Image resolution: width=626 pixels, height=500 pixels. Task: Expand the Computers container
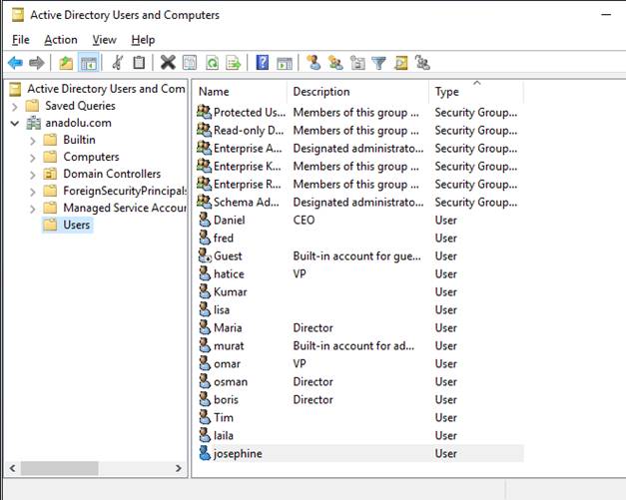[x=32, y=158]
